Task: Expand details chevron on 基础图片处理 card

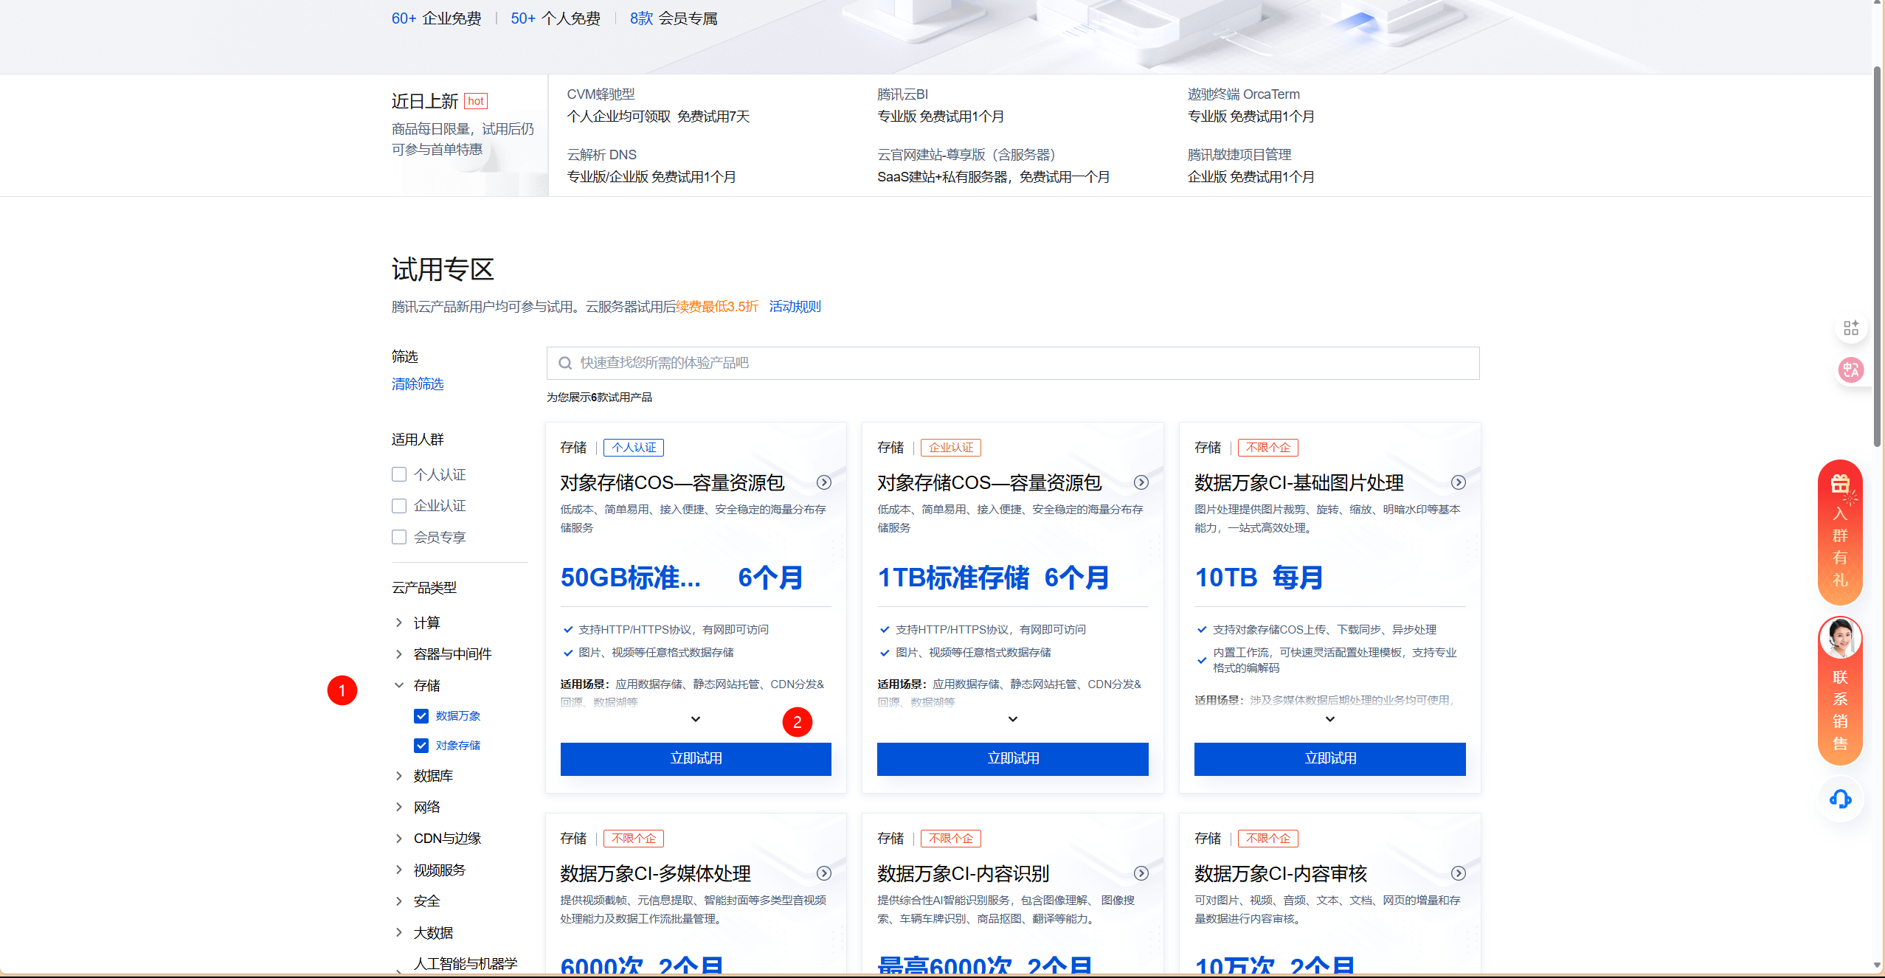Action: point(1330,719)
